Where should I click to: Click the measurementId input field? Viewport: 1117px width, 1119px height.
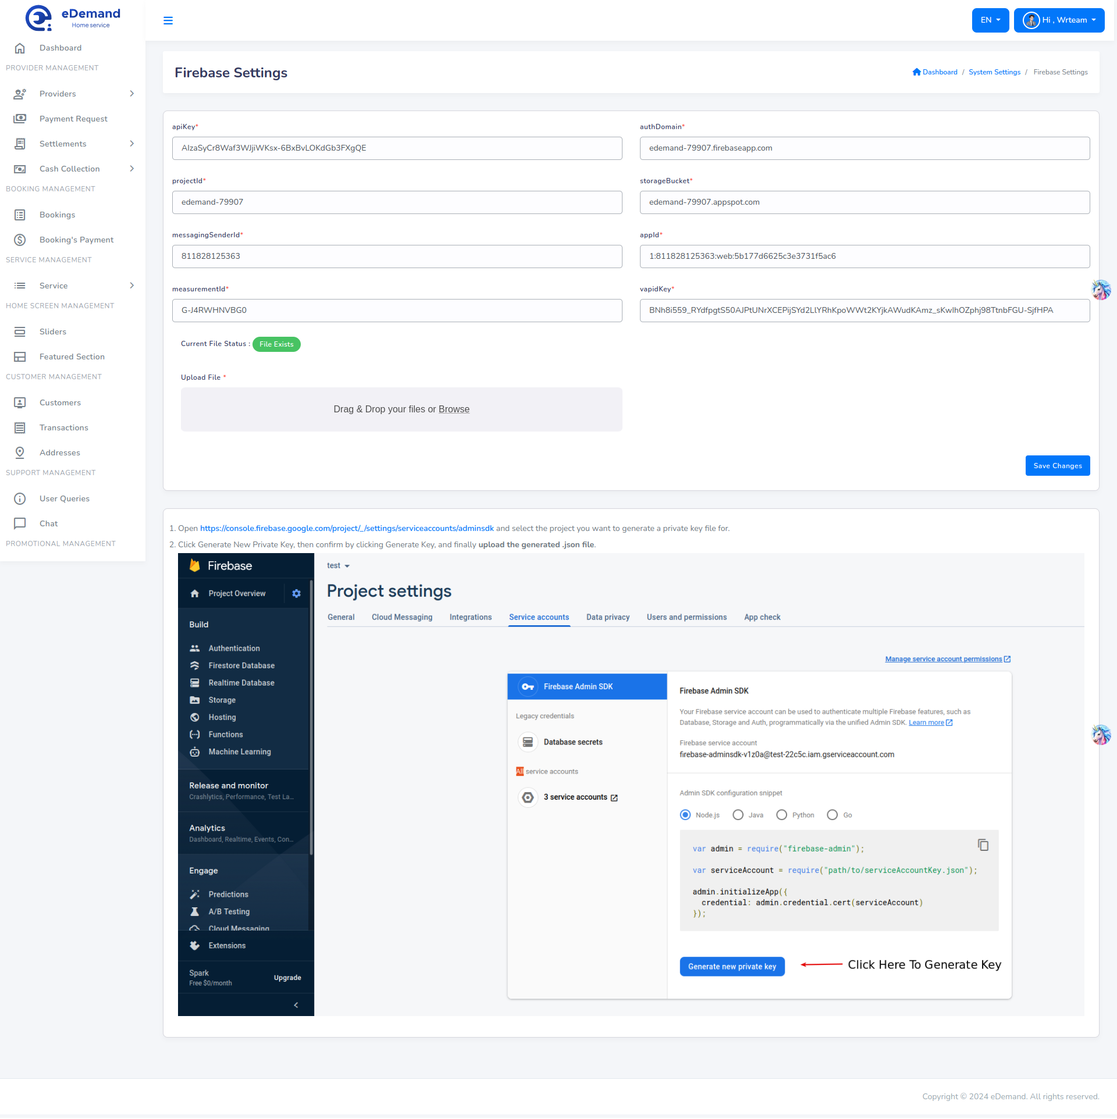397,311
